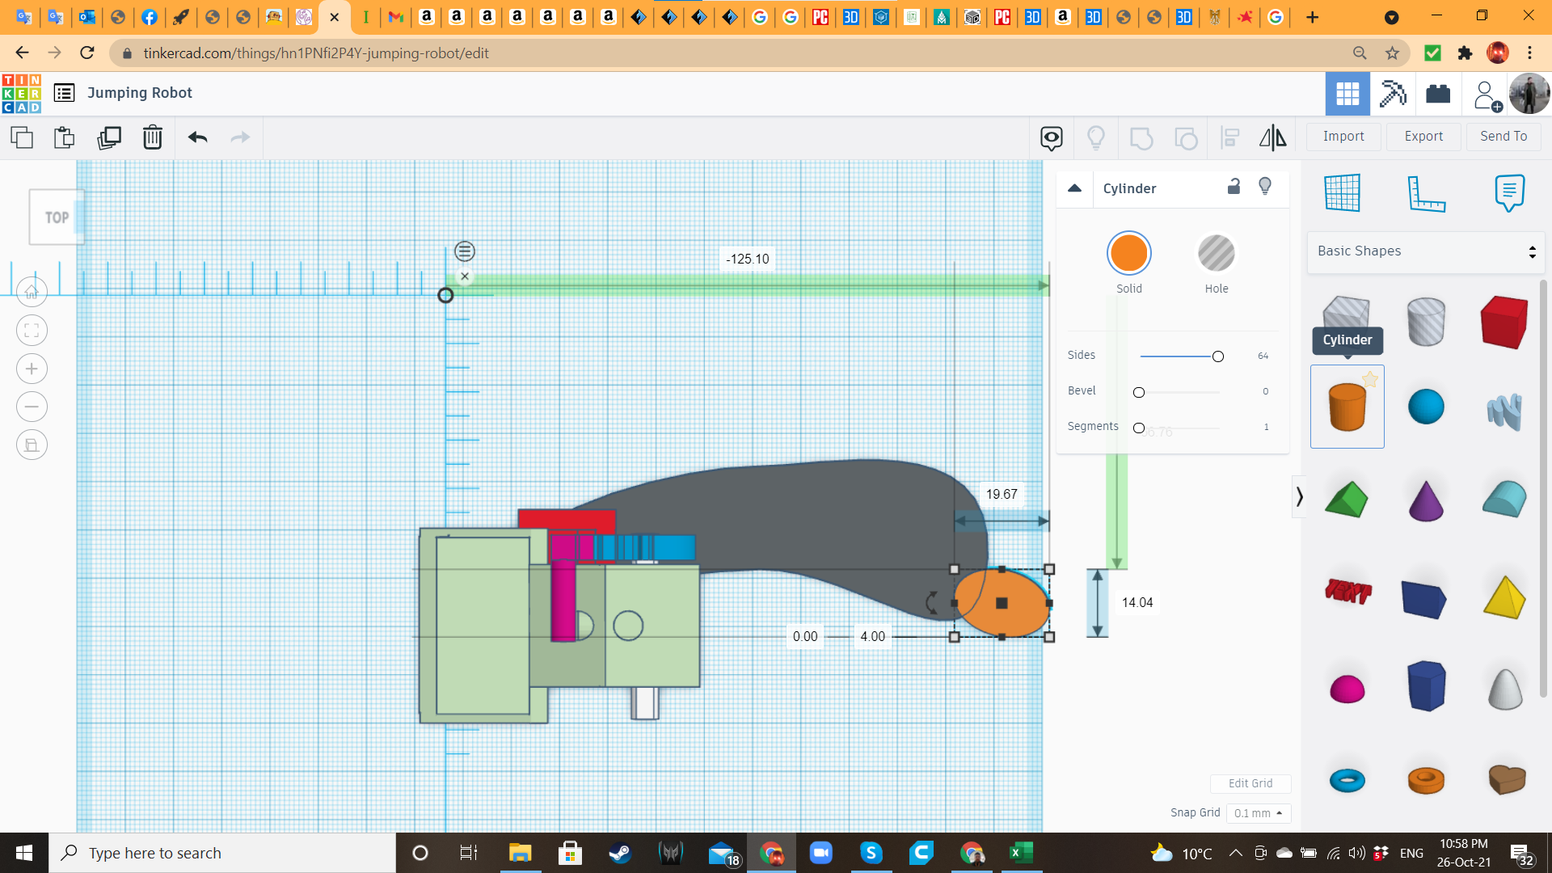Open the Basic Shapes dropdown
Viewport: 1552px width, 873px height.
[x=1425, y=251]
